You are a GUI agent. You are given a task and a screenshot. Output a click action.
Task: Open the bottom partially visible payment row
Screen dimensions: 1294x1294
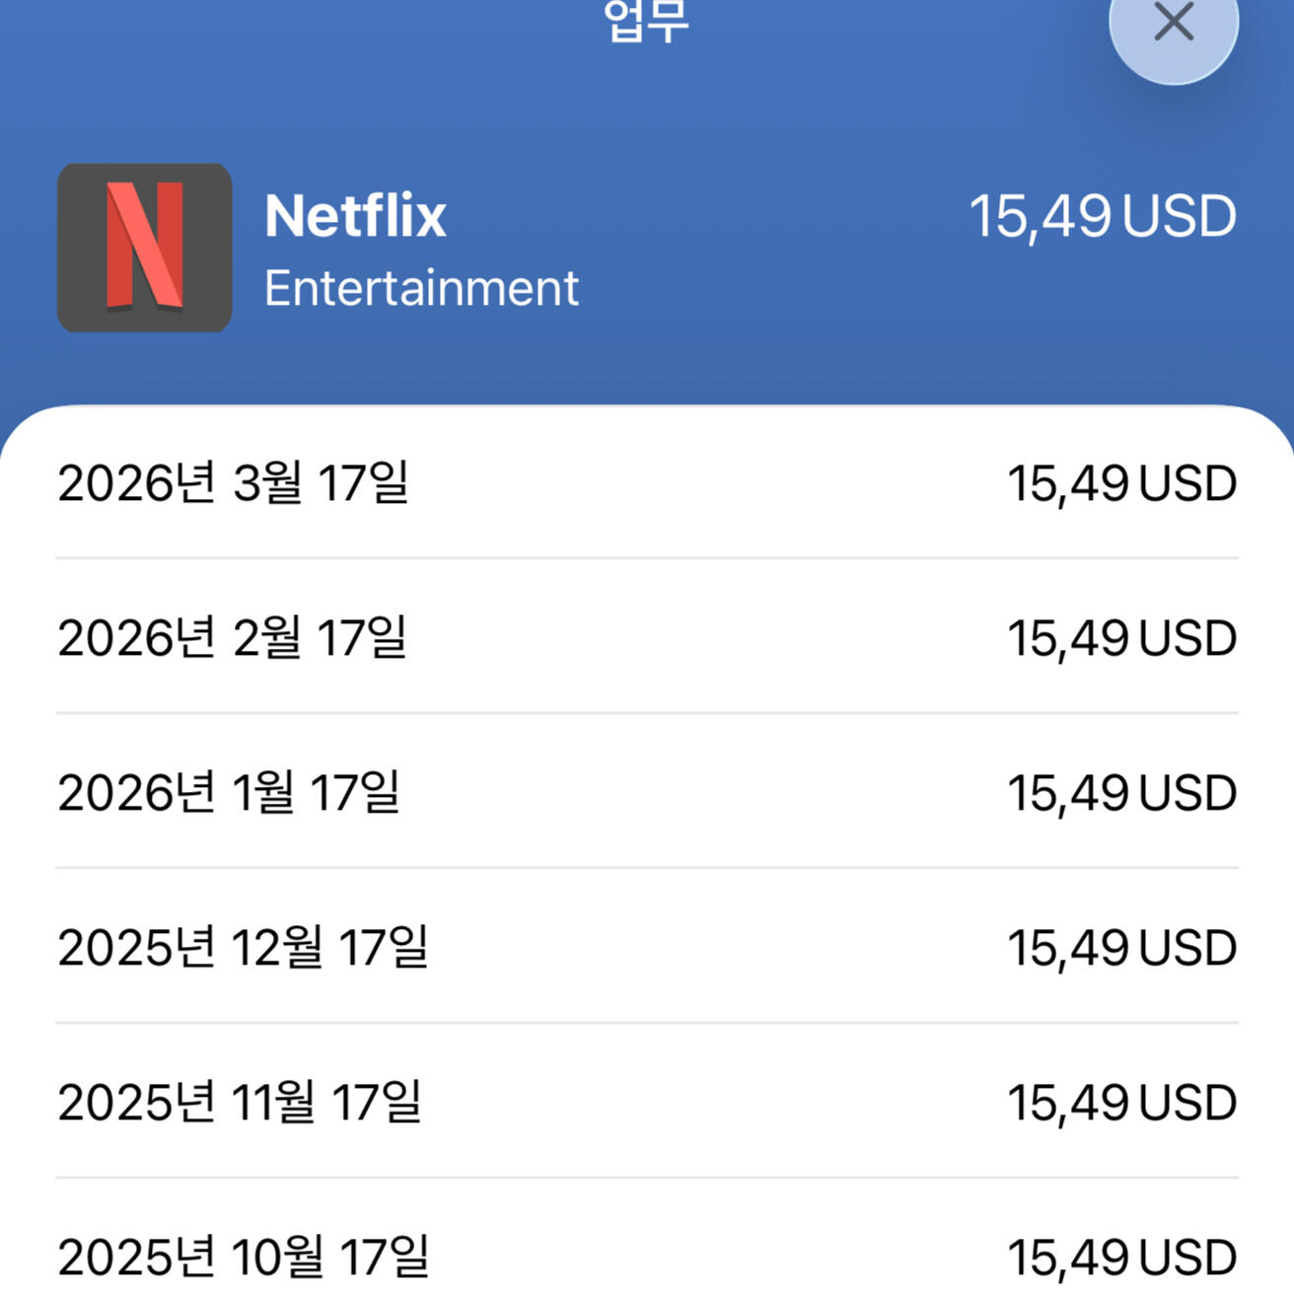[647, 1258]
